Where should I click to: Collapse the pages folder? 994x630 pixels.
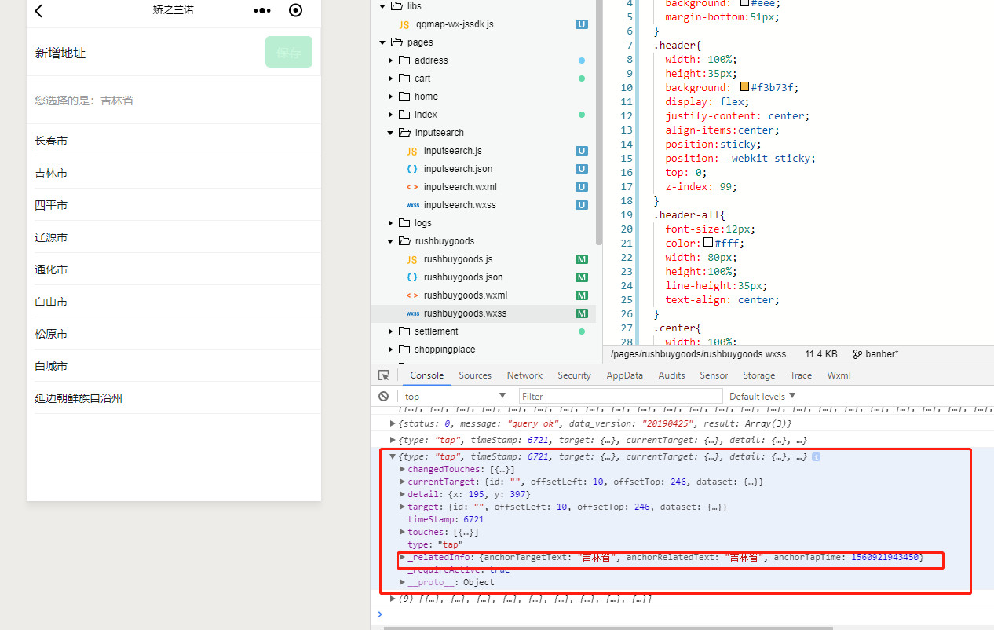pyautogui.click(x=382, y=42)
